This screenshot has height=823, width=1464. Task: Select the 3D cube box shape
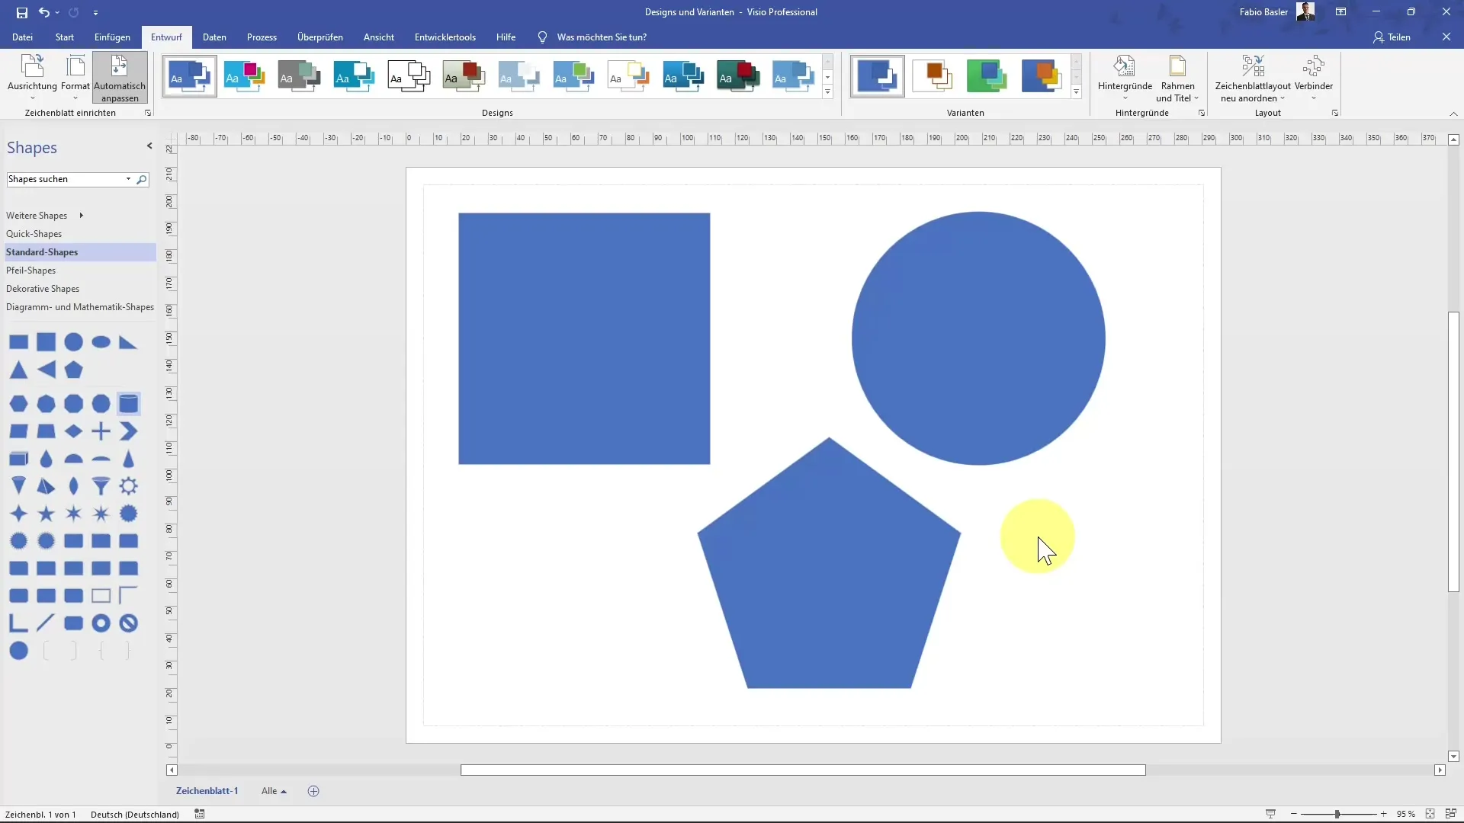coord(18,459)
